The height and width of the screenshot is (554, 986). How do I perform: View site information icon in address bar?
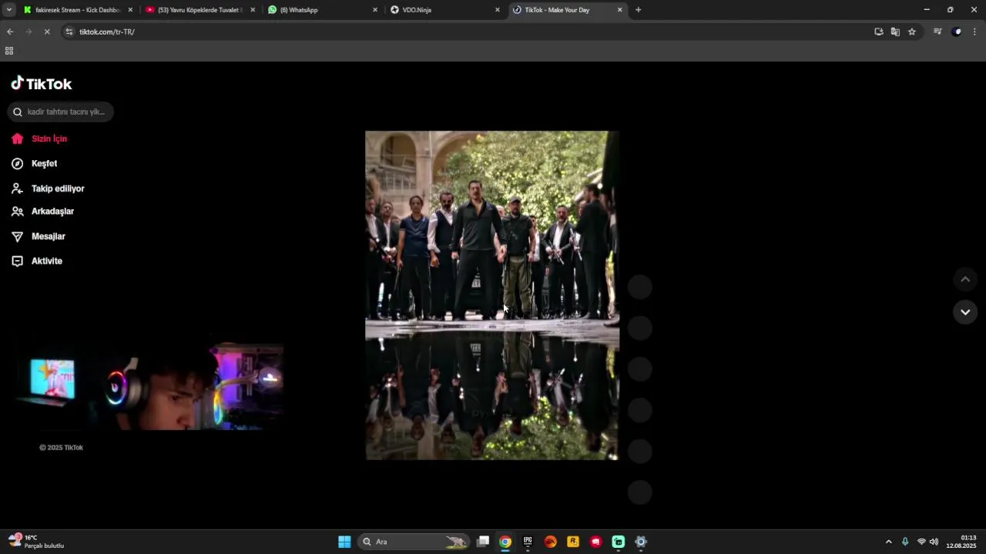[x=69, y=32]
